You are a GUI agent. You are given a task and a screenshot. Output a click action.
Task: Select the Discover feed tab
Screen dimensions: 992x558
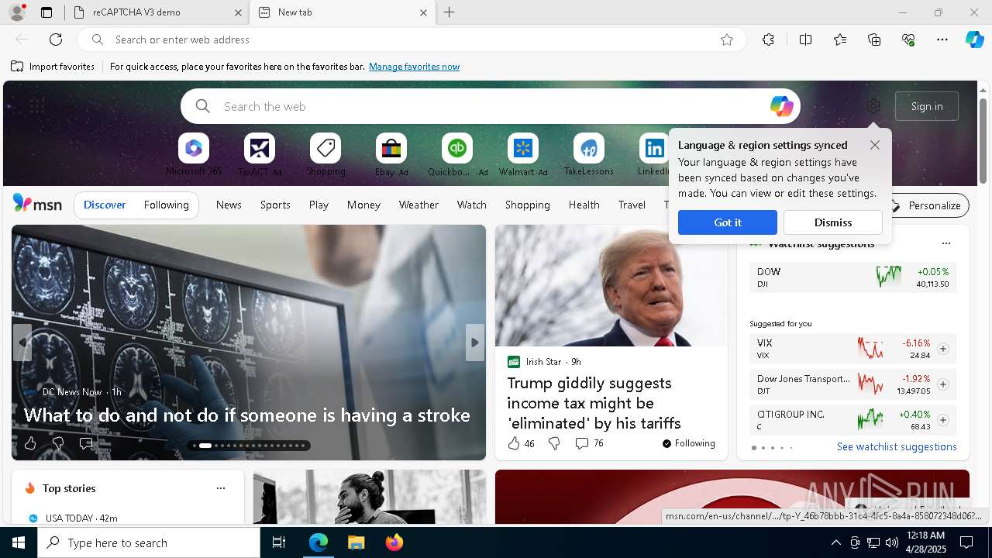click(105, 205)
